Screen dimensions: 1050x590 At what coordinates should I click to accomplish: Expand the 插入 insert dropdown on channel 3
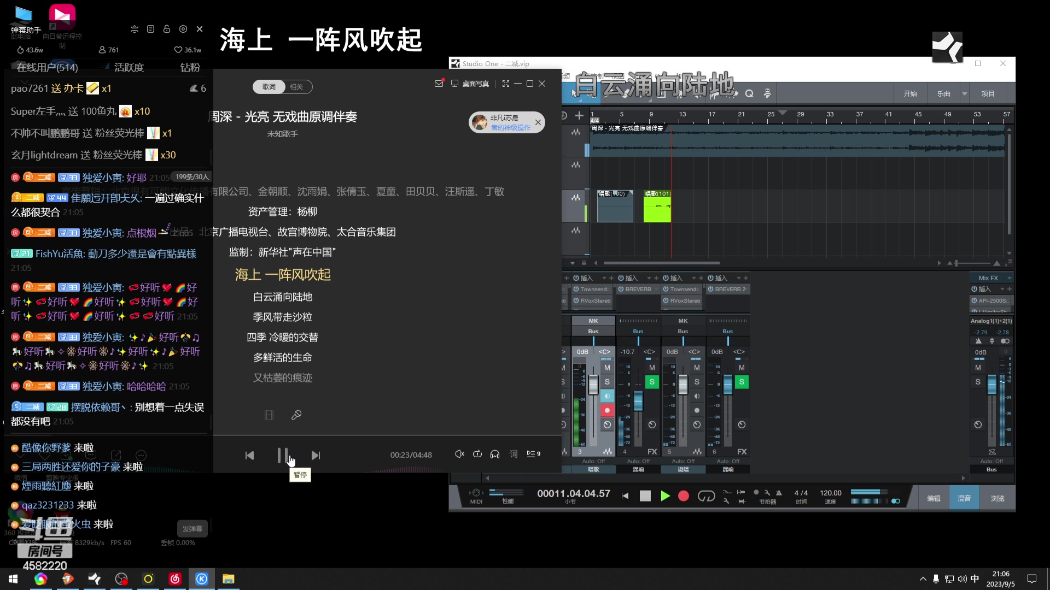click(x=604, y=278)
